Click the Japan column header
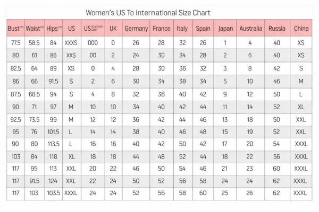Image resolution: width=319 pixels, height=212 pixels. click(225, 29)
